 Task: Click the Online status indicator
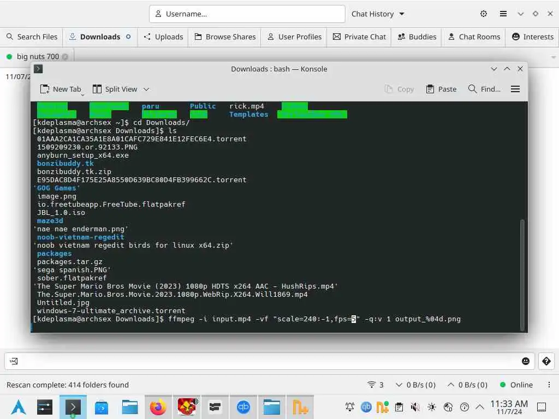[516, 385]
